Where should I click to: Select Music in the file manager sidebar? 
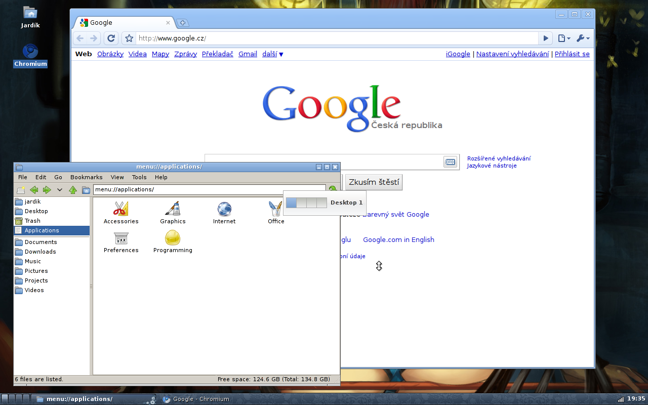(x=52, y=261)
